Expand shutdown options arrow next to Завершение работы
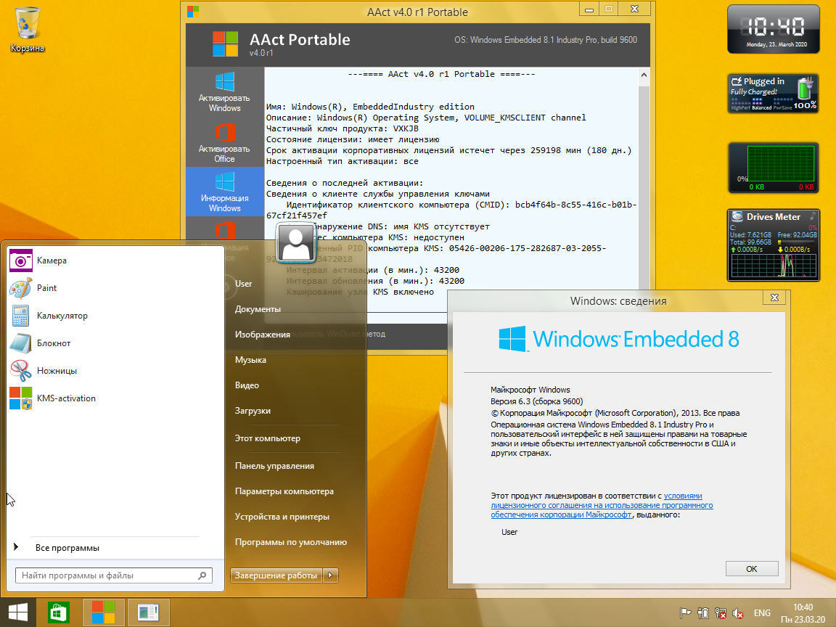Viewport: 836px width, 627px height. [x=330, y=575]
